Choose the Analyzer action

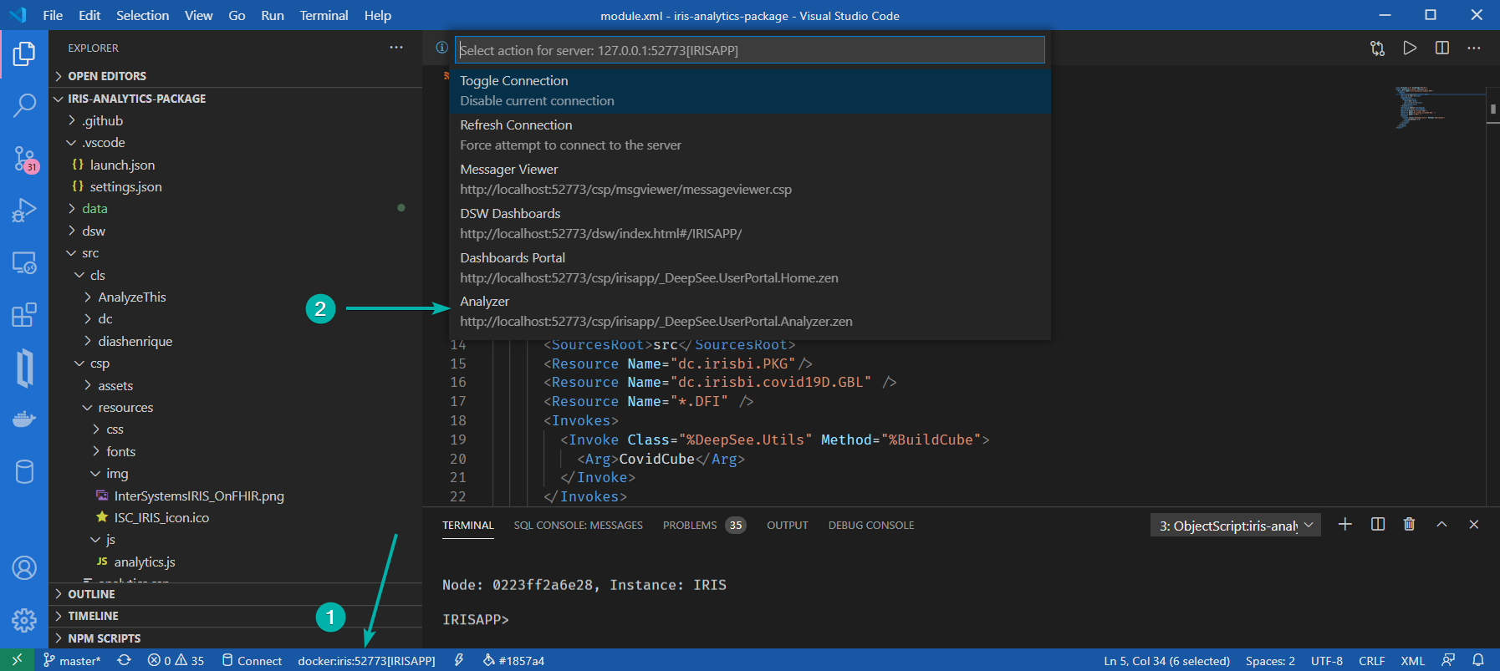pyautogui.click(x=749, y=312)
